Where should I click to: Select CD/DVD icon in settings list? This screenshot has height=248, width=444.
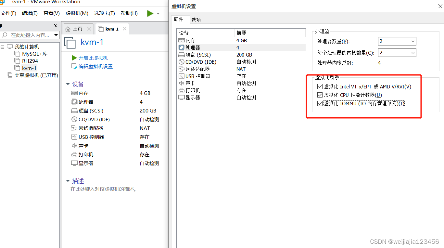(181, 62)
